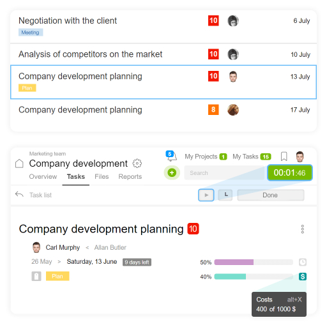Start the task timer play button
The height and width of the screenshot is (327, 327).
point(206,195)
